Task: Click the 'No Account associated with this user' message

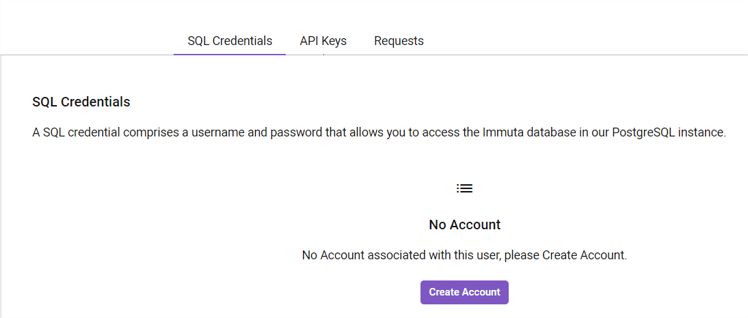Action: tap(464, 255)
